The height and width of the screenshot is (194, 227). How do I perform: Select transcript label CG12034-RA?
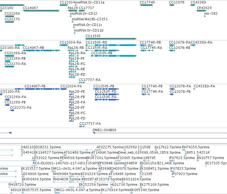71,42
